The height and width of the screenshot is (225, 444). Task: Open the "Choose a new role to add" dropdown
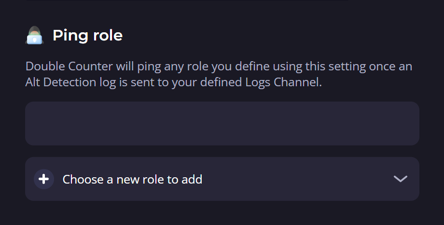(x=222, y=179)
